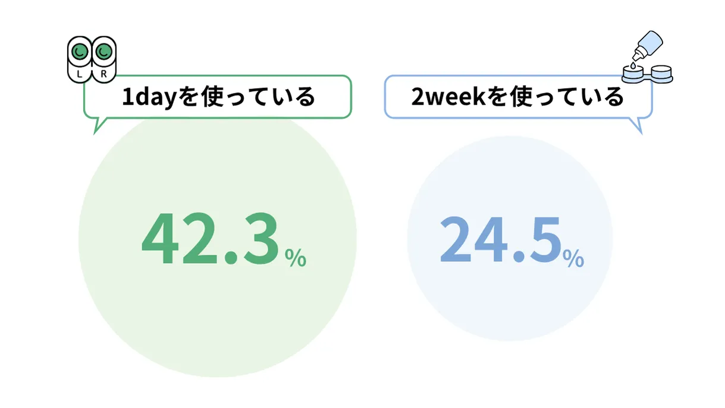Select the "2weekを使っている" speech bubble label
Viewport: 725px width, 408px height.
pyautogui.click(x=517, y=97)
